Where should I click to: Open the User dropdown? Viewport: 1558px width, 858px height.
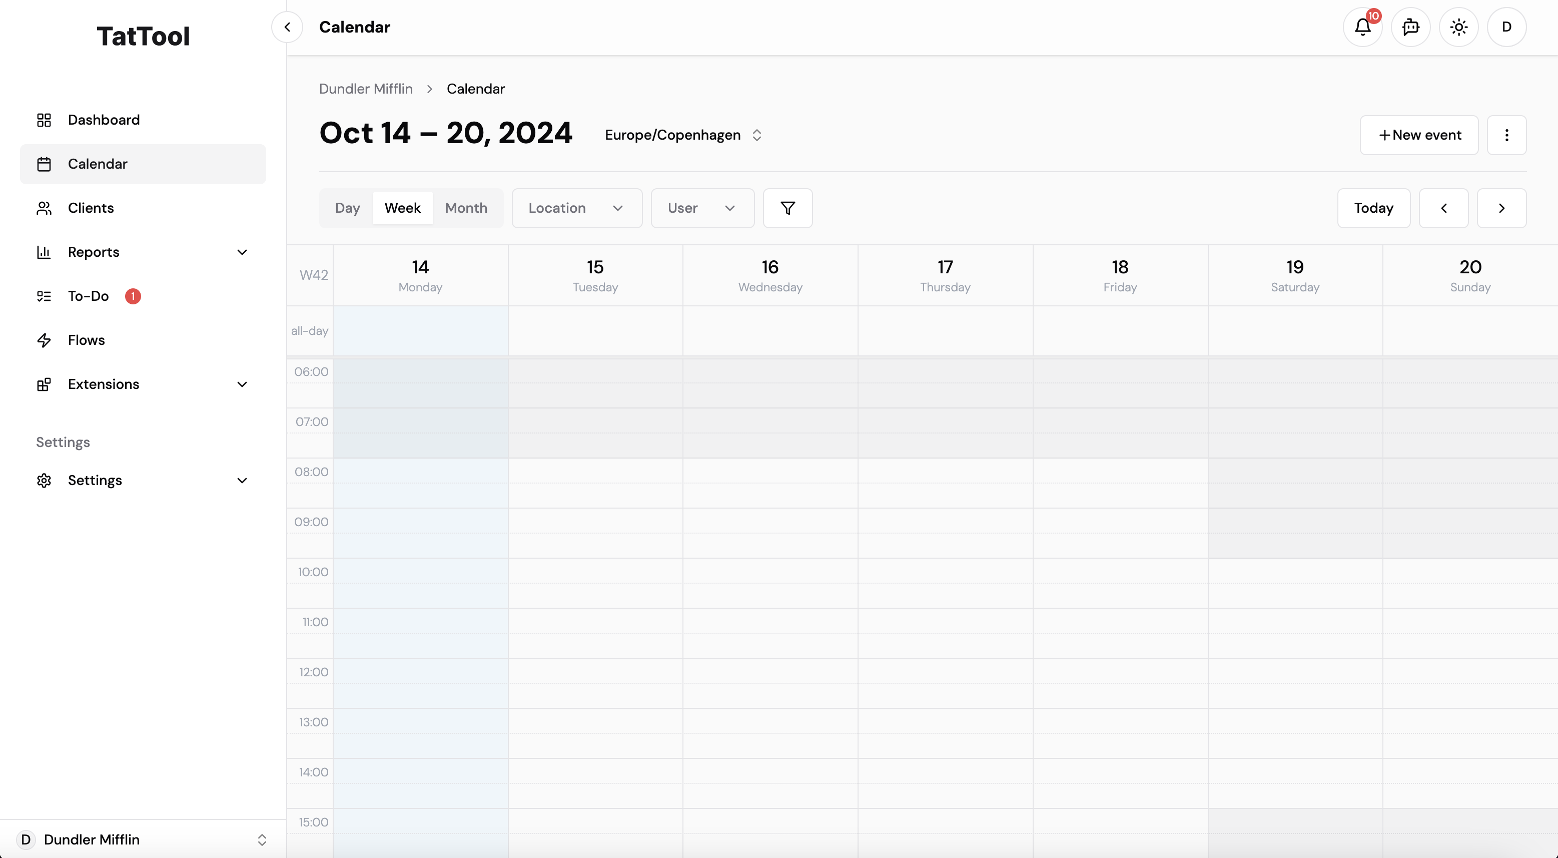click(703, 208)
